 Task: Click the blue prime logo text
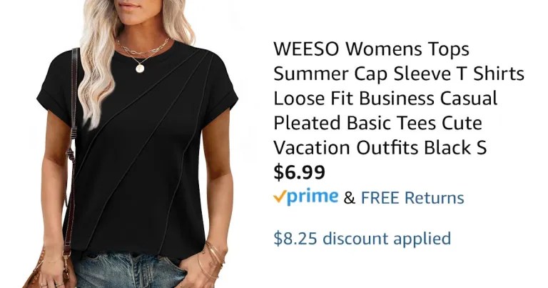coord(313,197)
